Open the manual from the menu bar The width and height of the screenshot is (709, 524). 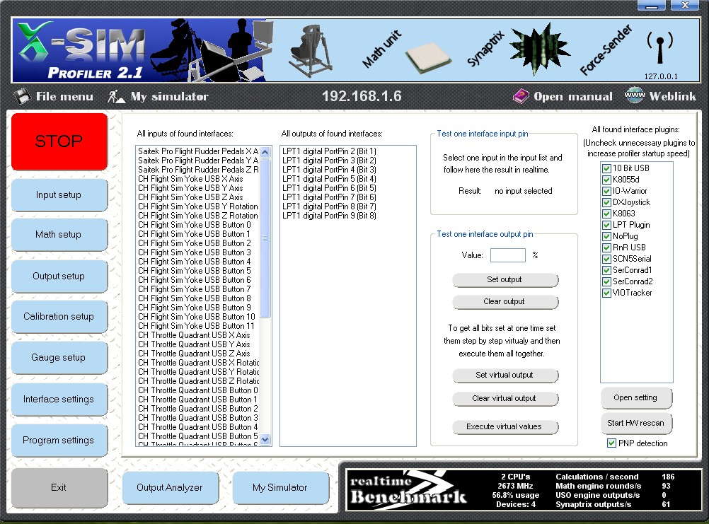pyautogui.click(x=573, y=96)
